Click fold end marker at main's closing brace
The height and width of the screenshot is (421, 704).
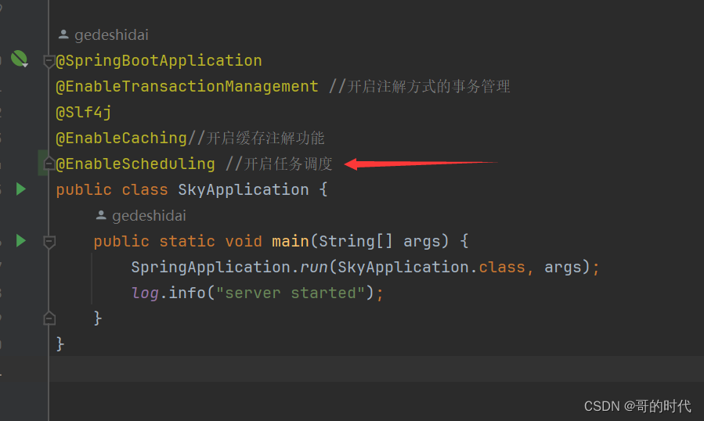[49, 318]
